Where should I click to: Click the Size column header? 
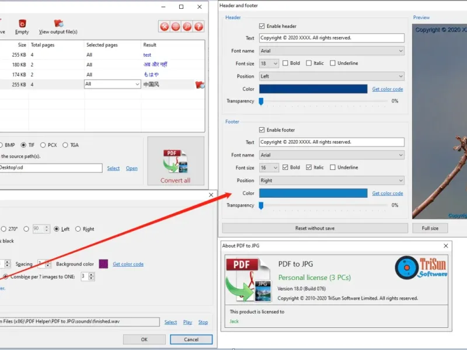coord(22,45)
